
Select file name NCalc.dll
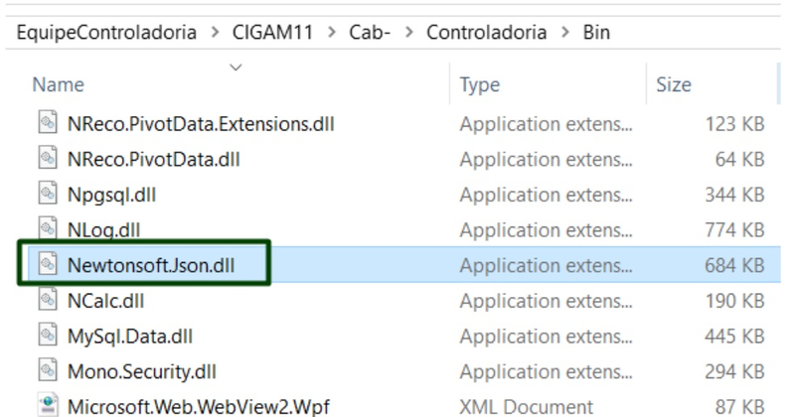tap(105, 301)
